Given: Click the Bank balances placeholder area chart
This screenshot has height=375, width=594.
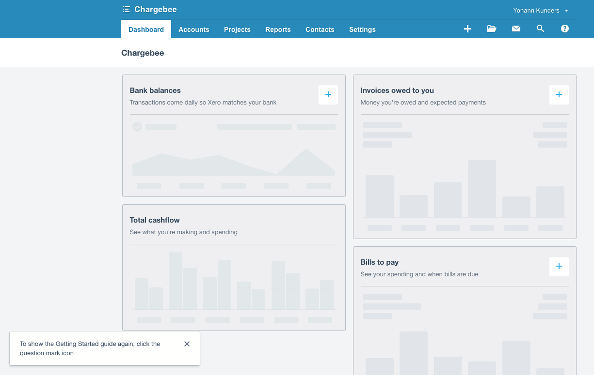Looking at the screenshot, I should pos(234,162).
